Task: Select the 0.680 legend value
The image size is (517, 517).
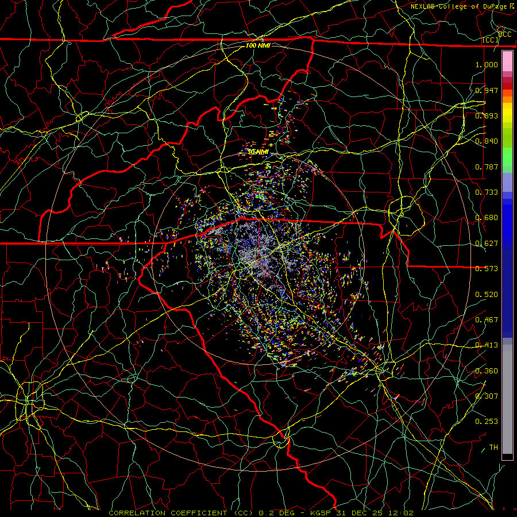Action: (487, 218)
